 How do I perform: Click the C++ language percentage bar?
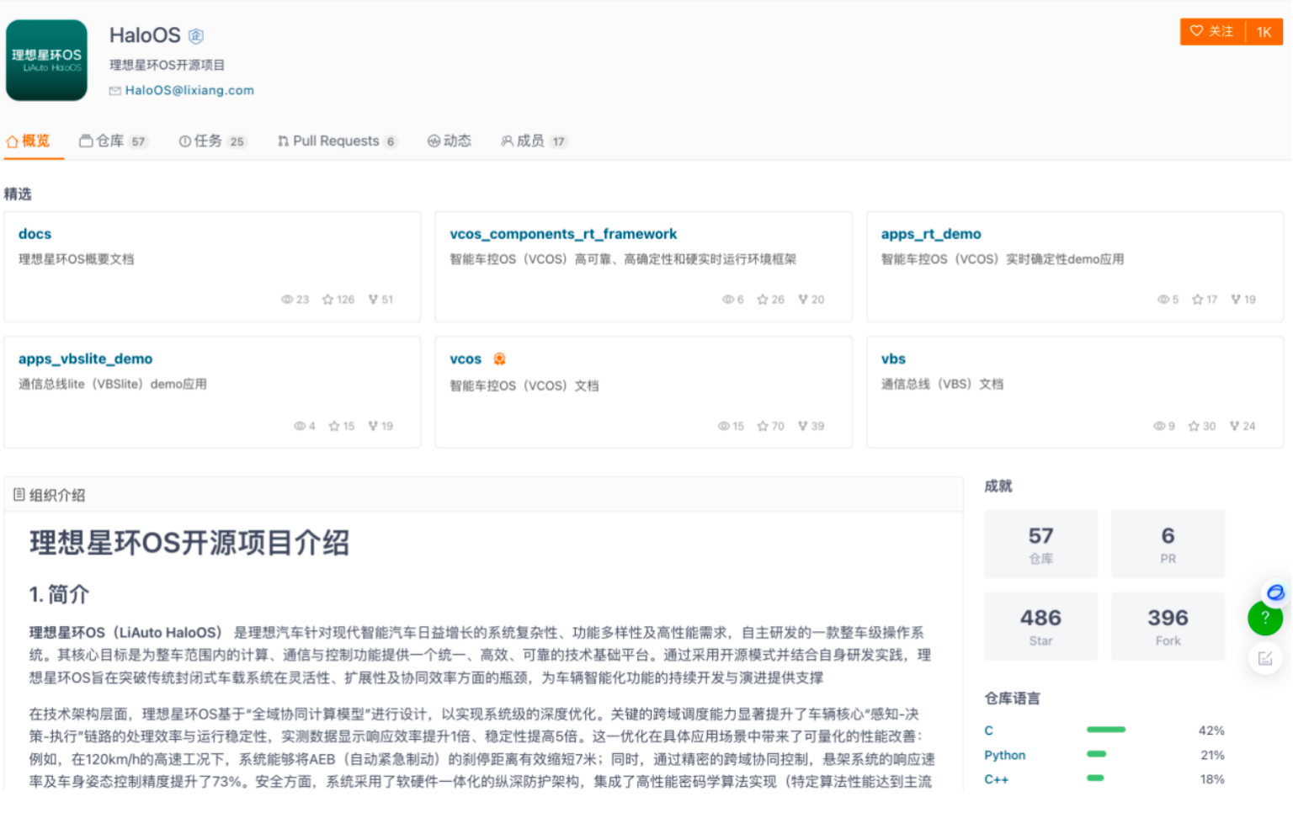pos(1095,778)
